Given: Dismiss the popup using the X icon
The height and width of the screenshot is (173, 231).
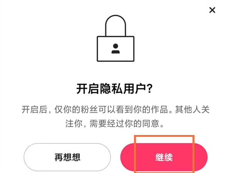Looking at the screenshot, I should coord(212,10).
